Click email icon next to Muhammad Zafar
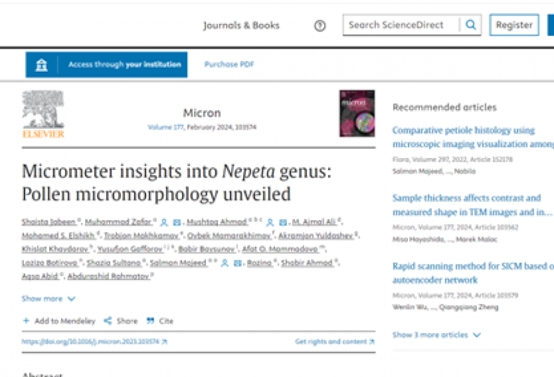This screenshot has width=554, height=377. tap(177, 223)
